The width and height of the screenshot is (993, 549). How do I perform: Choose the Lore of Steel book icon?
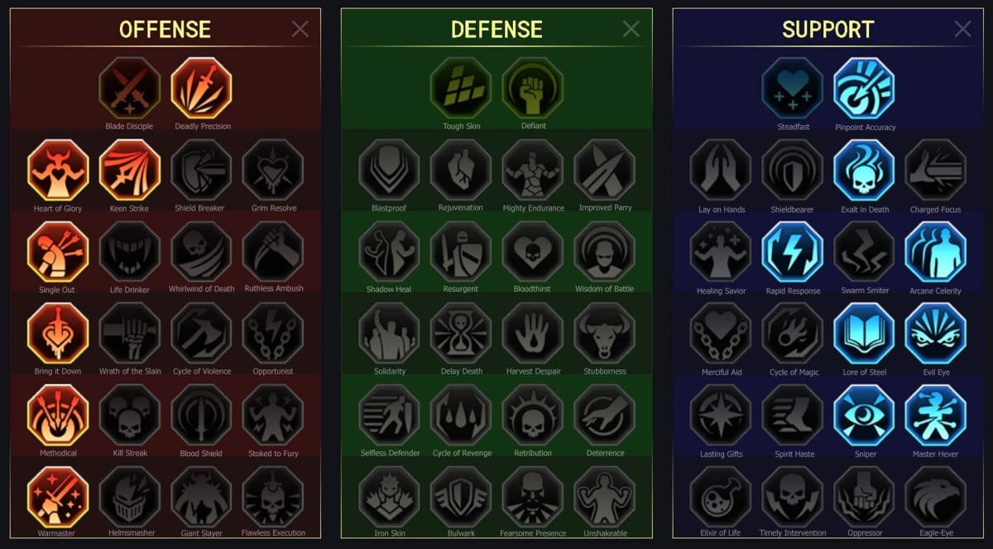tap(865, 333)
